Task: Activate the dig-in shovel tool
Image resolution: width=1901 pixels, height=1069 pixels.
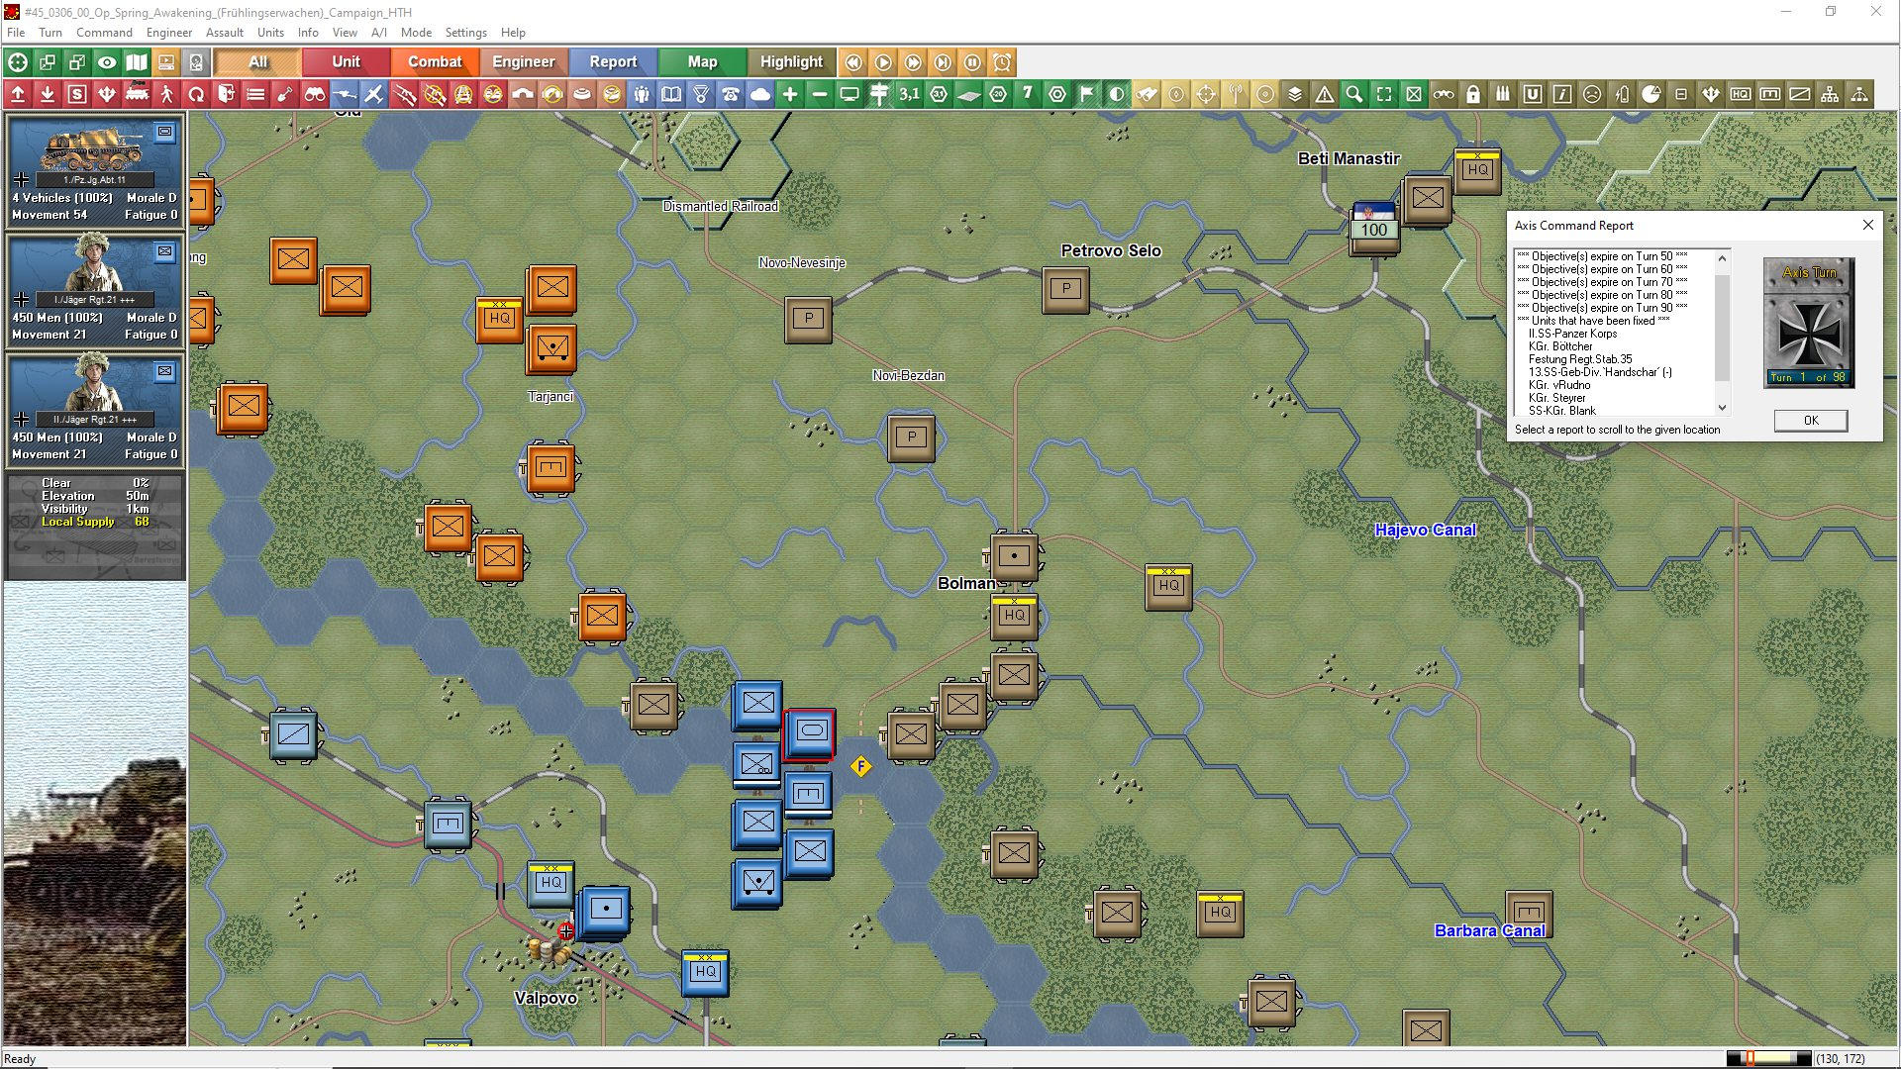Action: point(285,94)
